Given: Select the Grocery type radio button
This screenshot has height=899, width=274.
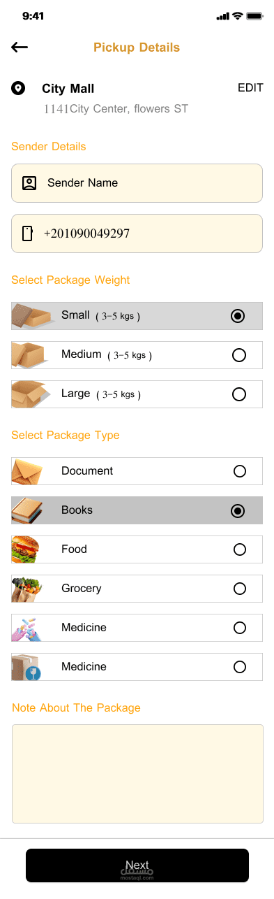Looking at the screenshot, I should point(240,589).
